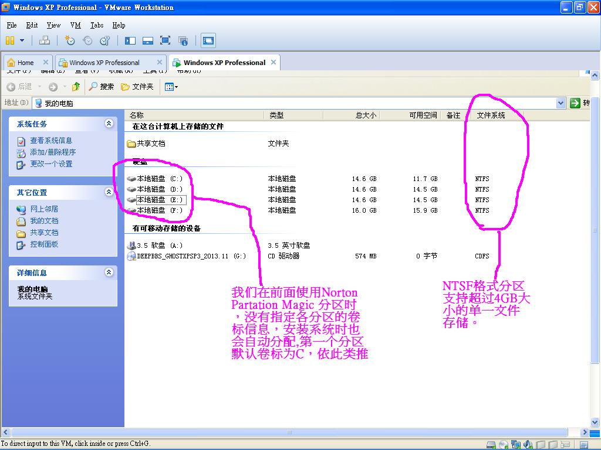Toggle the 文件夹 folders pane button
The width and height of the screenshot is (601, 450).
[137, 87]
